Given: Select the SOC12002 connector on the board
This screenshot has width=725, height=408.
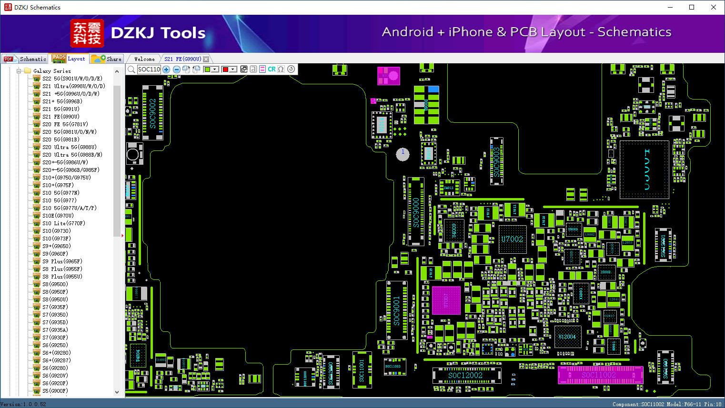Looking at the screenshot, I should (x=466, y=376).
